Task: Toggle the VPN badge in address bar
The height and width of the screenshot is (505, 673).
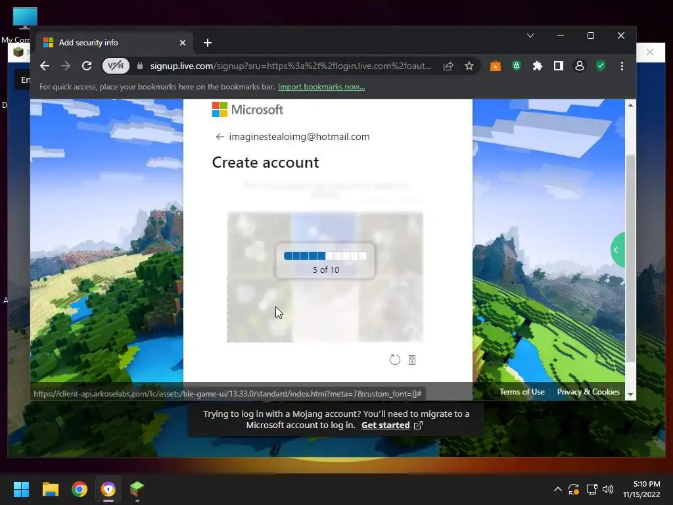Action: (116, 66)
